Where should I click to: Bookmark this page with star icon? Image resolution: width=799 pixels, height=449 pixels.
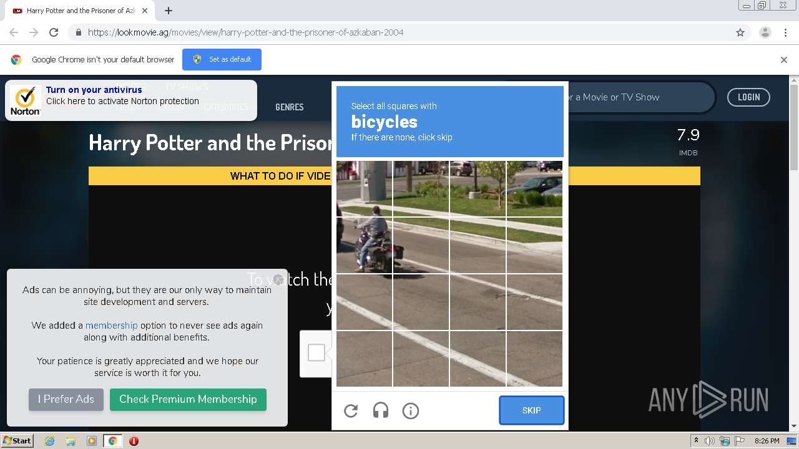[740, 32]
